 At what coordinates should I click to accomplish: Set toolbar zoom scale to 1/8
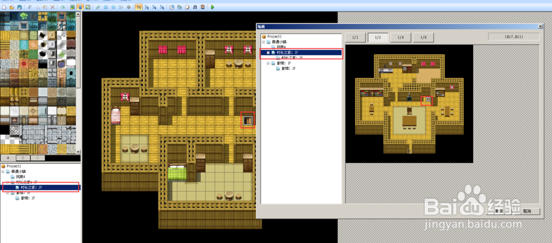click(162, 7)
